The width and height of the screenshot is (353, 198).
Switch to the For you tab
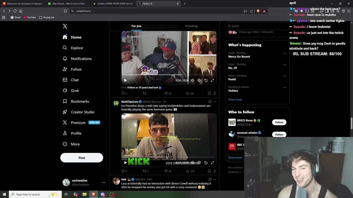(x=136, y=26)
